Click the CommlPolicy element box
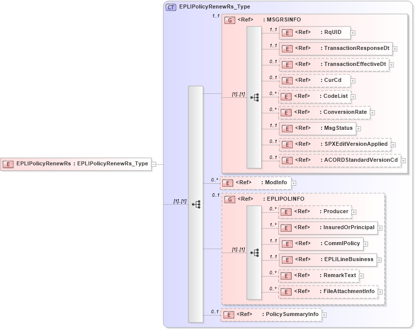 (320, 244)
